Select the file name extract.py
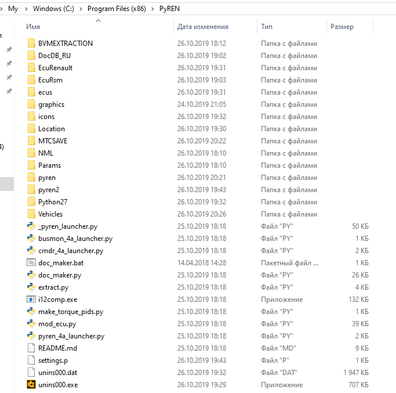396x393 pixels. [53, 287]
